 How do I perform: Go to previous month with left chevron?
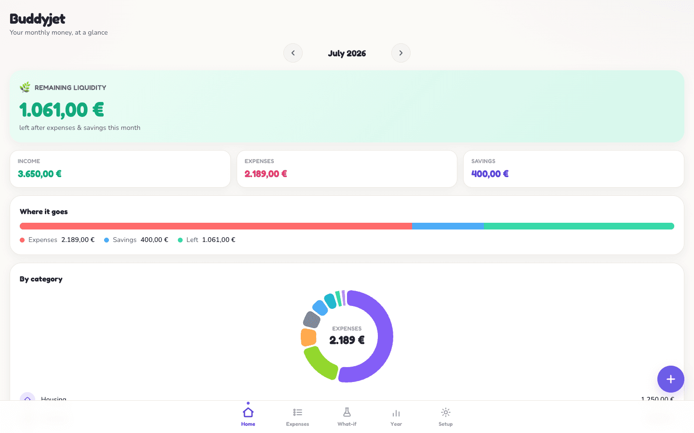coord(293,53)
